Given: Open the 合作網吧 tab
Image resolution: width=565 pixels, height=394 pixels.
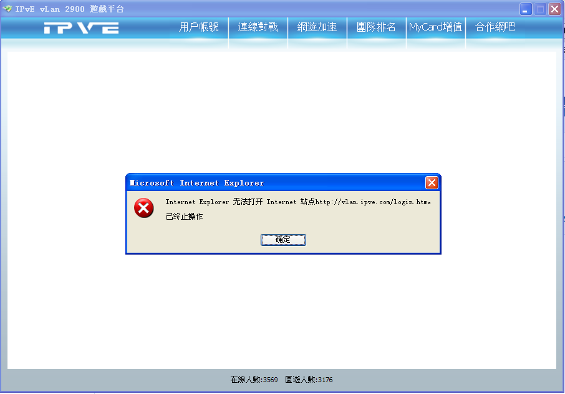Looking at the screenshot, I should (495, 27).
